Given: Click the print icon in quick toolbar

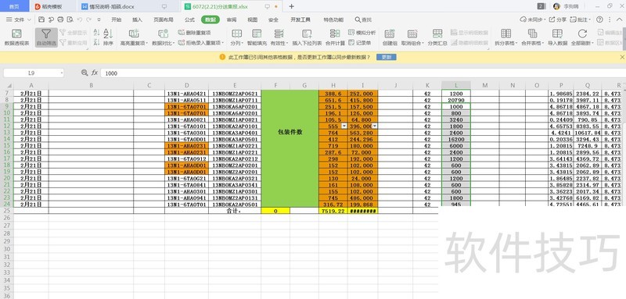Looking at the screenshot, I should 60,20.
